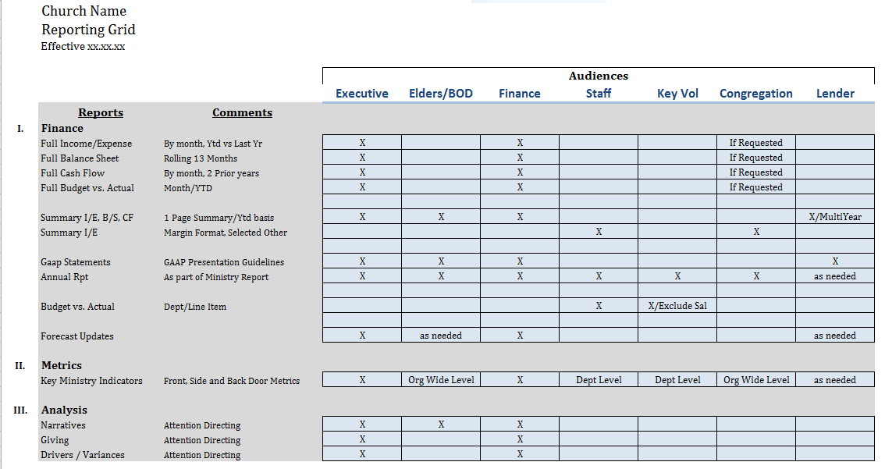Select the "Full Balance Sheet" report label
Image resolution: width=885 pixels, height=469 pixels.
[x=80, y=158]
